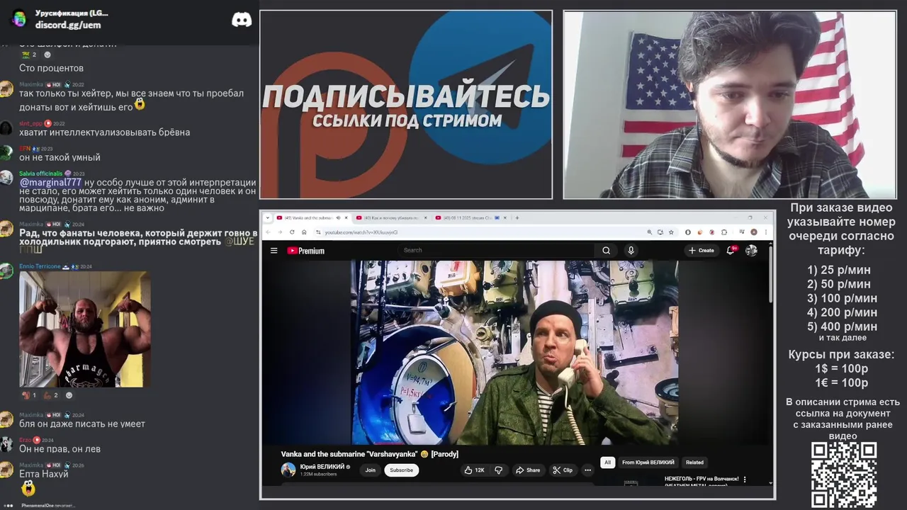The height and width of the screenshot is (510, 907).
Task: Click the browser back arrow
Action: tap(269, 232)
